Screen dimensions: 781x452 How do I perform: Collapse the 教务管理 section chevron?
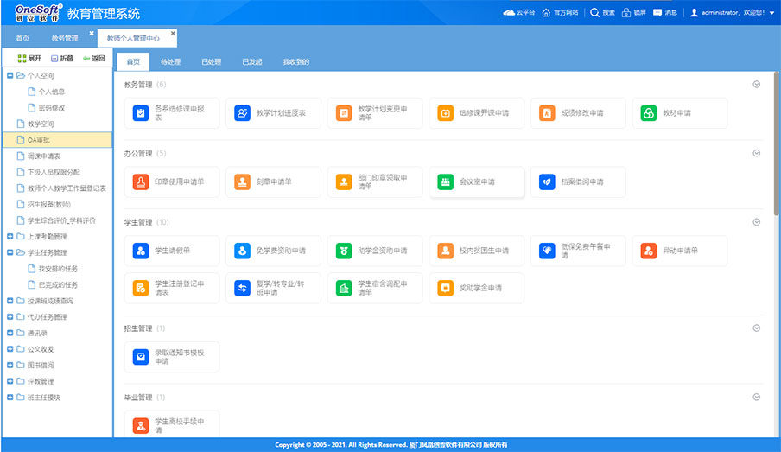[x=756, y=85]
